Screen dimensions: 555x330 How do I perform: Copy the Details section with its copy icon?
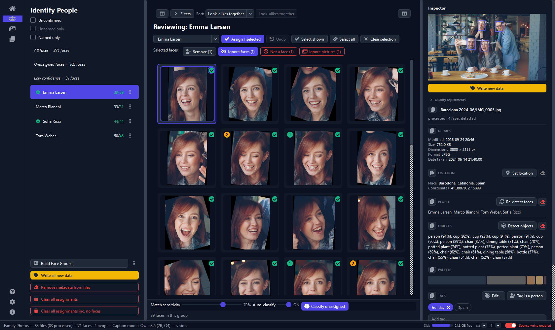[x=432, y=131]
